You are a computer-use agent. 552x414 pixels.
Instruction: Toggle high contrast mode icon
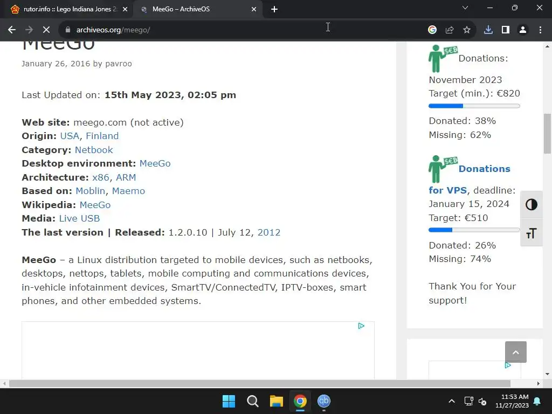pos(531,204)
